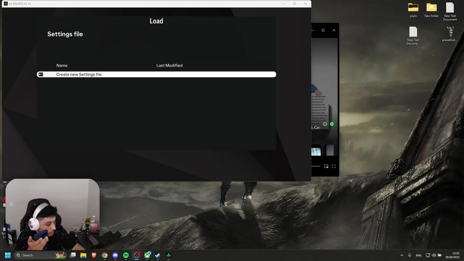The image size is (464, 261).
Task: Click the minus circle icon in background window
Action: pyautogui.click(x=325, y=124)
